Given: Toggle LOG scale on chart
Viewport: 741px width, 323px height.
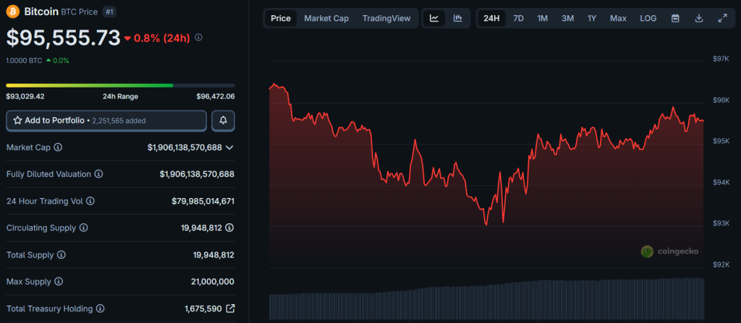Looking at the screenshot, I should coord(648,18).
